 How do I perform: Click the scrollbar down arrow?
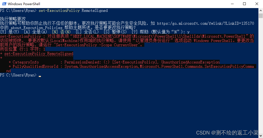click(x=261, y=136)
